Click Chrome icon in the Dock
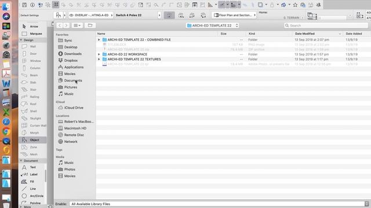The width and height of the screenshot is (371, 208). (x=6, y=131)
